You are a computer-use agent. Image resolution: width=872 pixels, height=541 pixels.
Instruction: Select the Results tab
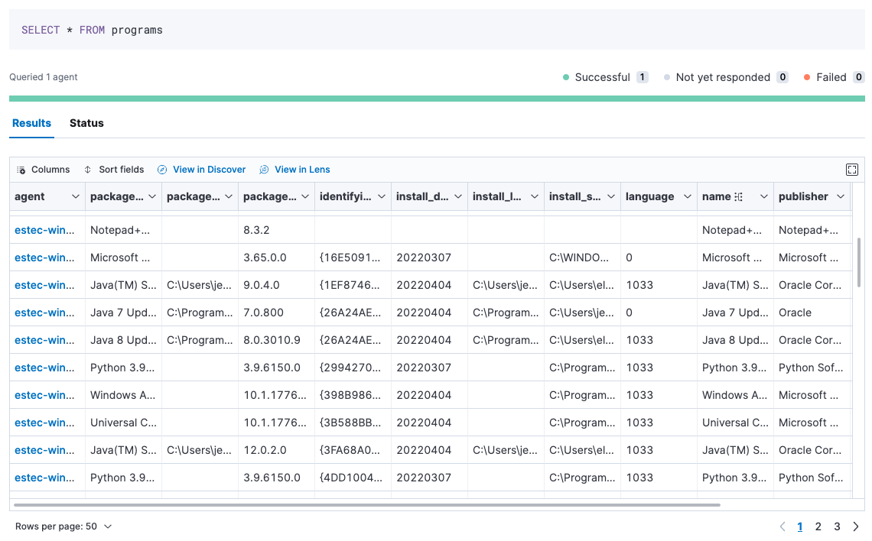[31, 123]
